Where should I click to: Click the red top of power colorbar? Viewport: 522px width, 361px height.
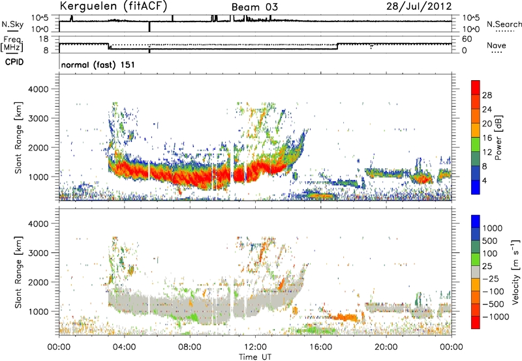coord(476,87)
